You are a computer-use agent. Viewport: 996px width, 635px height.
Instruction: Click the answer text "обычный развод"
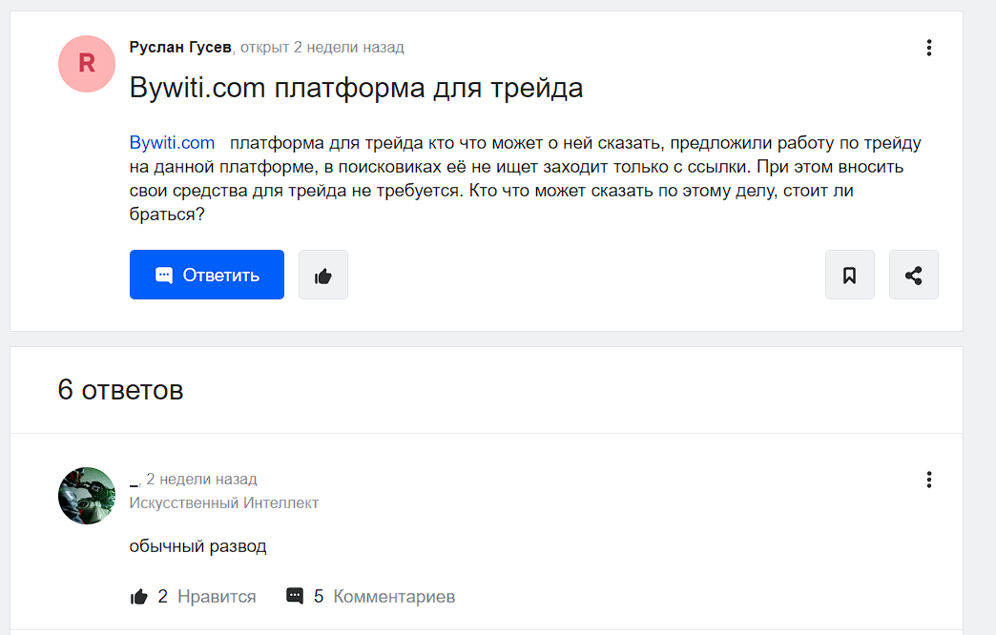pos(197,546)
